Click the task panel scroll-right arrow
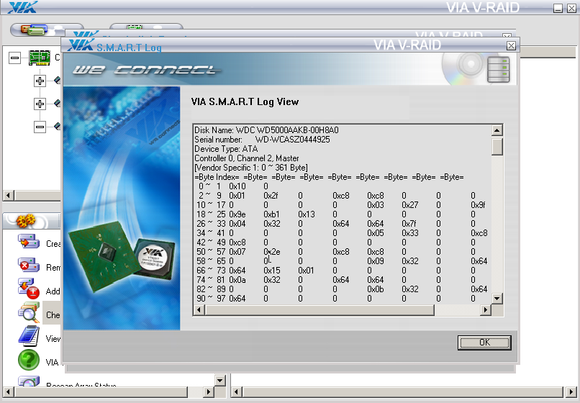Screen dimensions: 580x403 coord(209,391)
